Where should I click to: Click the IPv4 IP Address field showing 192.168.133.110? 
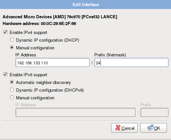coord(52,62)
